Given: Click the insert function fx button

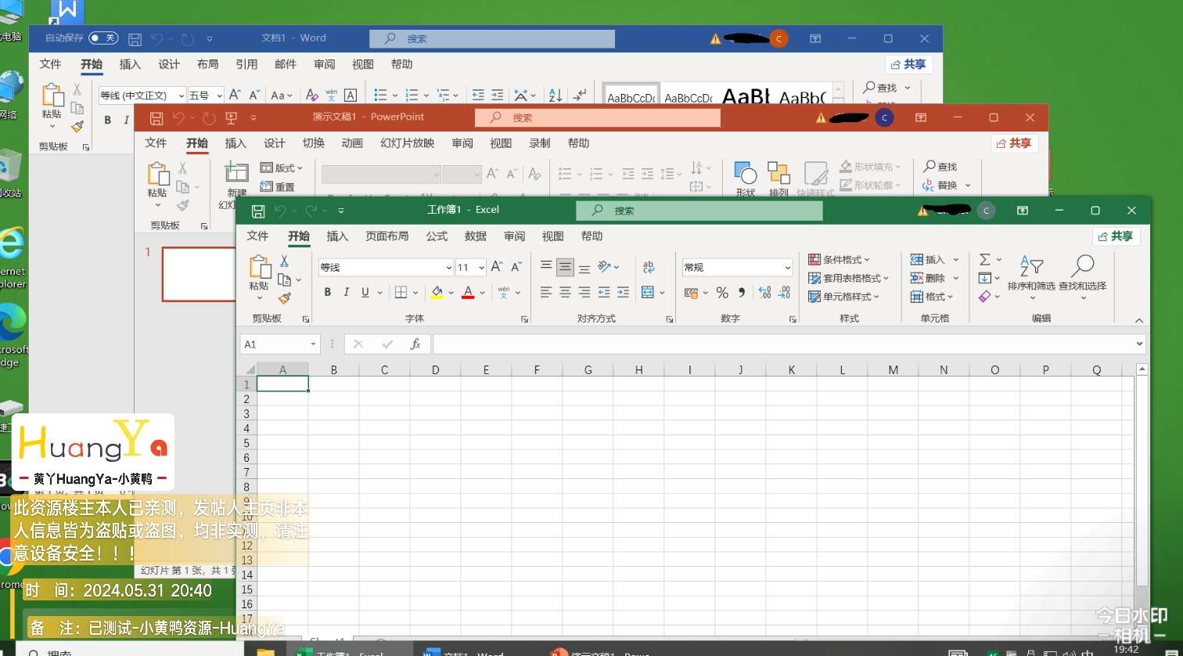Looking at the screenshot, I should click(415, 344).
